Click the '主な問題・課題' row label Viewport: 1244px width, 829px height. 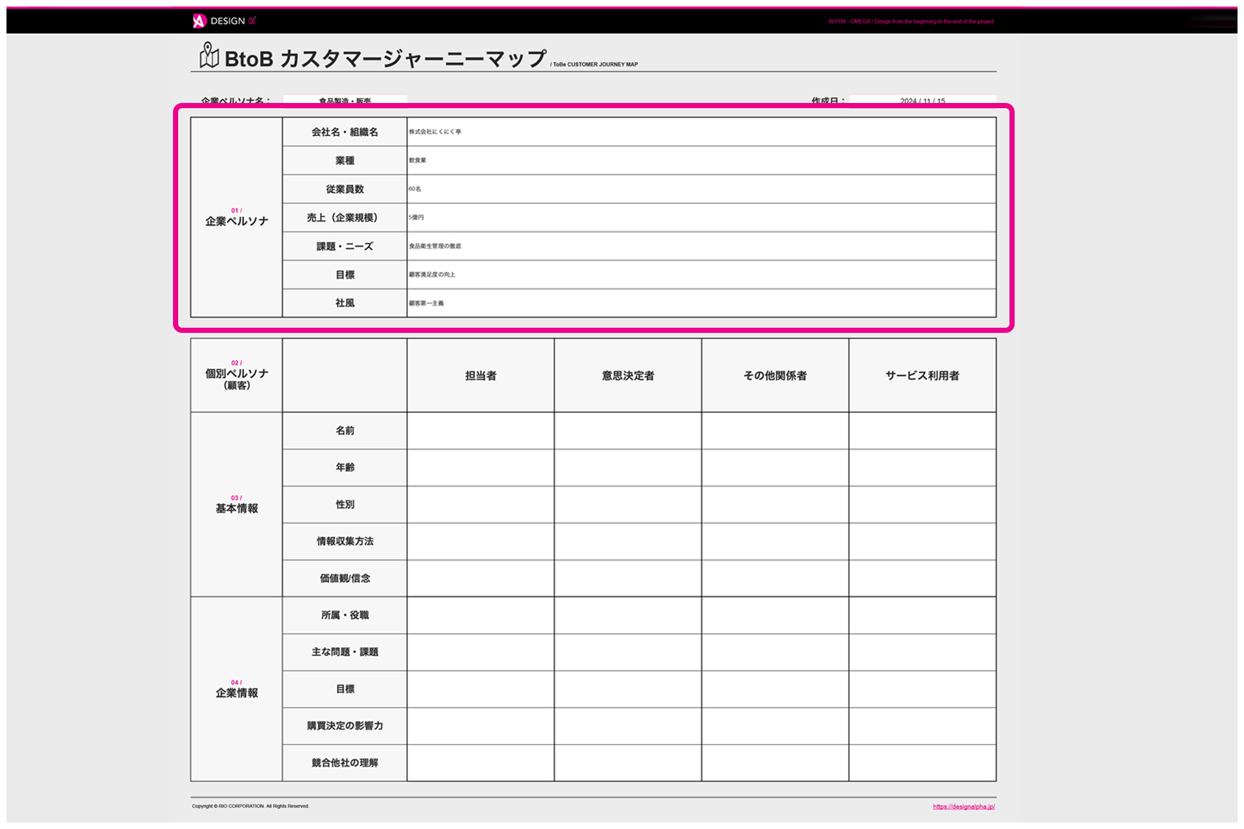pos(345,652)
